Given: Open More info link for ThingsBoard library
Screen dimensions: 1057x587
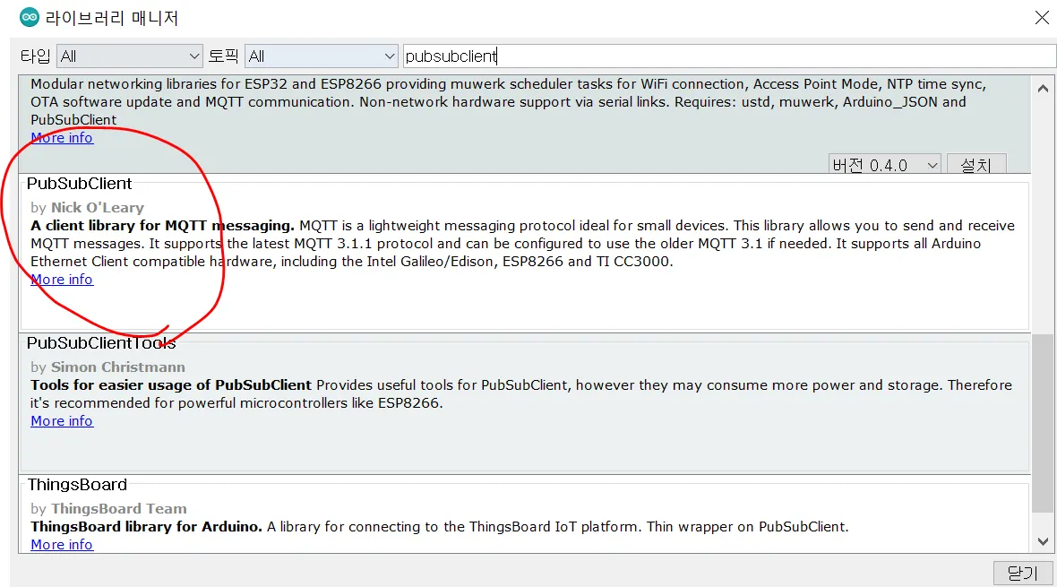Looking at the screenshot, I should (x=62, y=545).
